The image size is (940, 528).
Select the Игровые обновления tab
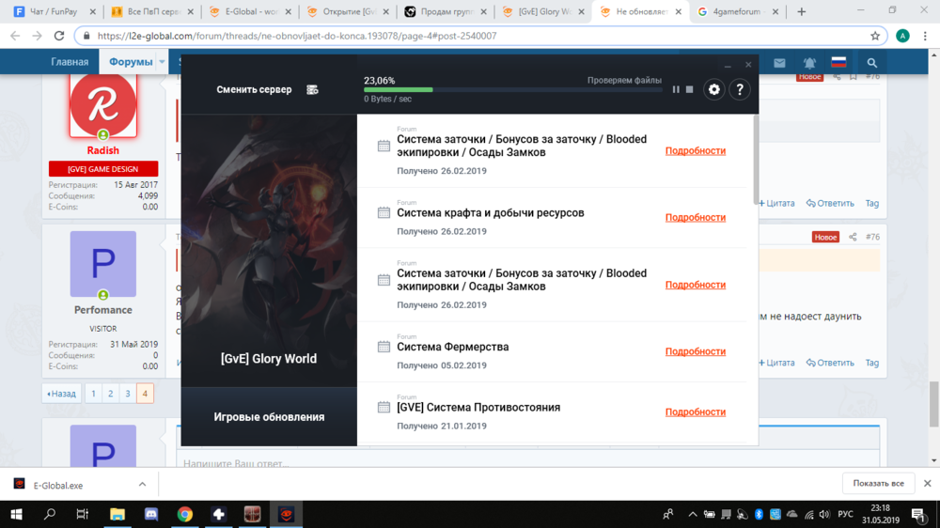click(x=269, y=417)
